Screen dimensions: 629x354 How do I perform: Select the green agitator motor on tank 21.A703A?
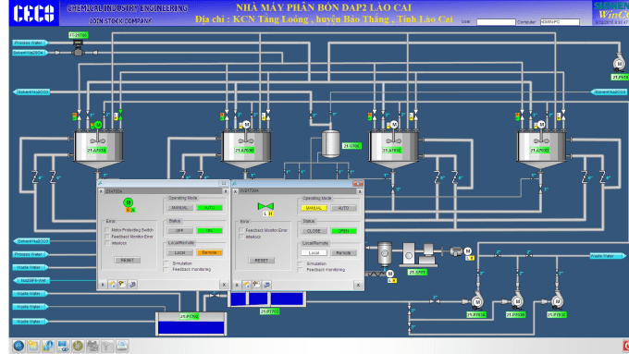[98, 125]
